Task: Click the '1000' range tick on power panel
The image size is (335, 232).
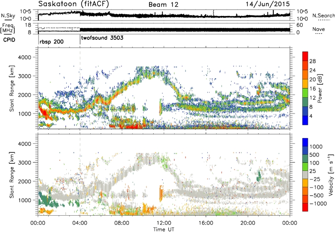Action: click(x=24, y=113)
